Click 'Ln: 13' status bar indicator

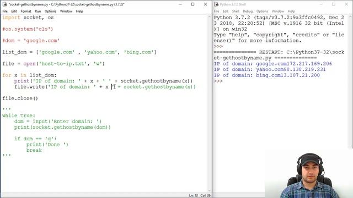(193, 196)
